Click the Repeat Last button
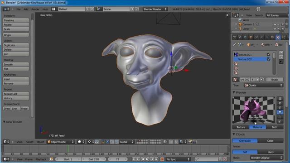This screenshot has width=290, height=163. point(16,94)
